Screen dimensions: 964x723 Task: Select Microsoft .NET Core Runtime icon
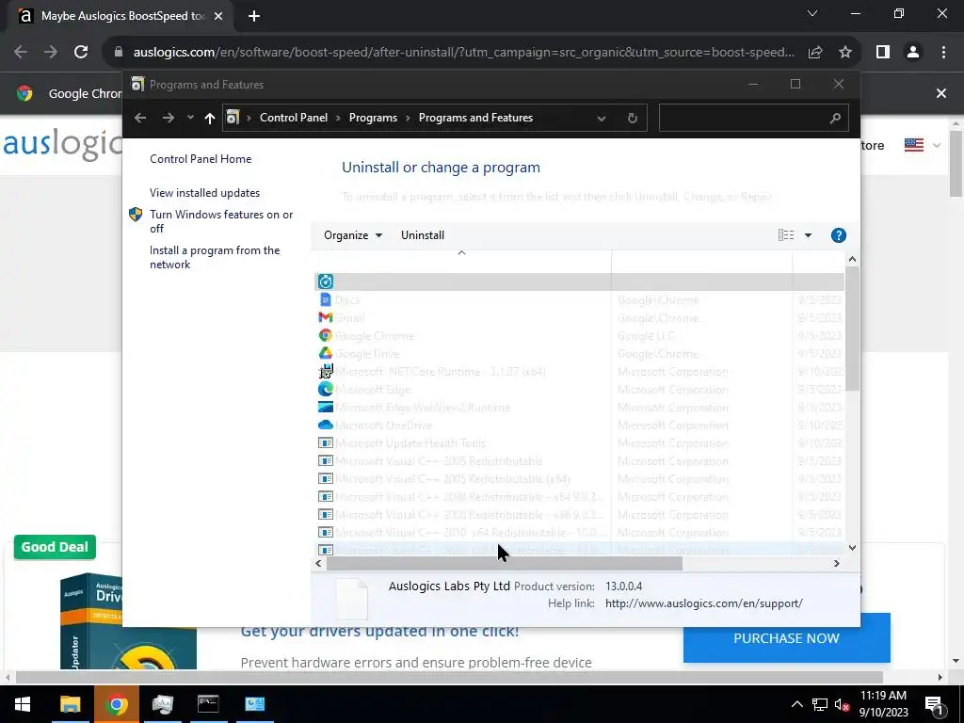(x=325, y=371)
